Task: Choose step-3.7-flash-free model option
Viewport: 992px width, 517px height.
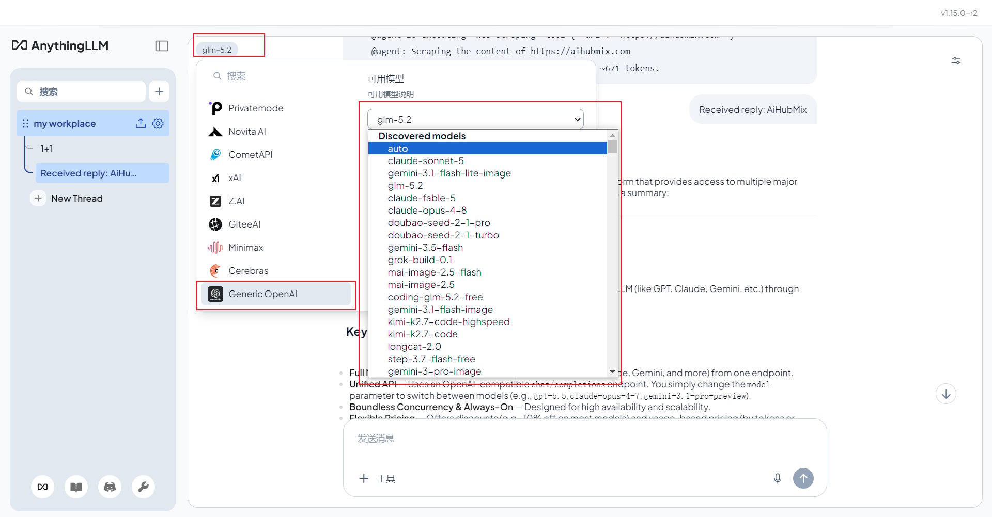Action: [488, 359]
